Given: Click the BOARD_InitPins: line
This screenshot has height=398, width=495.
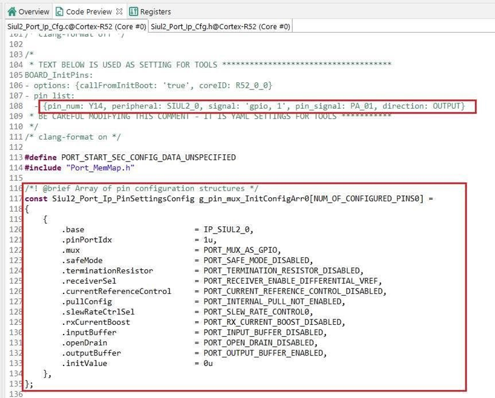Looking at the screenshot, I should tap(59, 76).
